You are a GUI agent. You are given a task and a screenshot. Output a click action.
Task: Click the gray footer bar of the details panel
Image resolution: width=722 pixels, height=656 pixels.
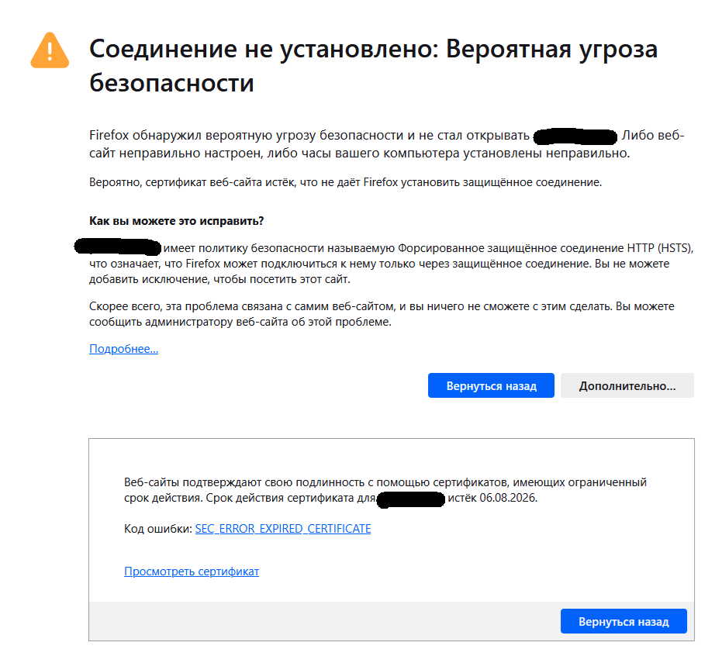pyautogui.click(x=392, y=621)
